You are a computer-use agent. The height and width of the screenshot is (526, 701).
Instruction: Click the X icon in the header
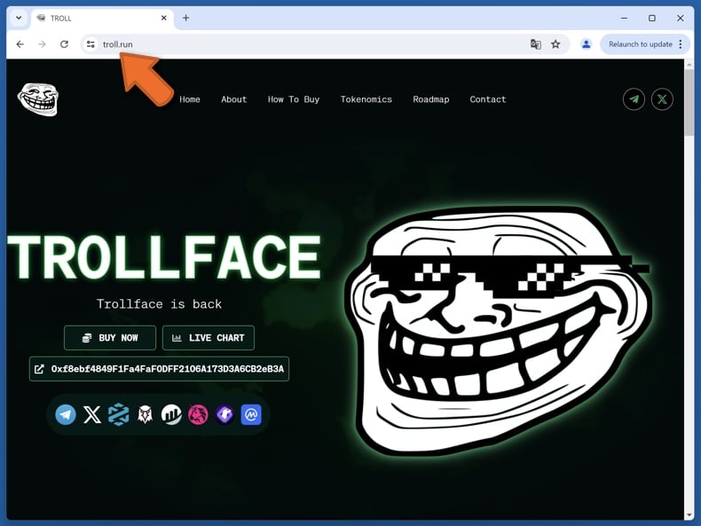tap(662, 99)
